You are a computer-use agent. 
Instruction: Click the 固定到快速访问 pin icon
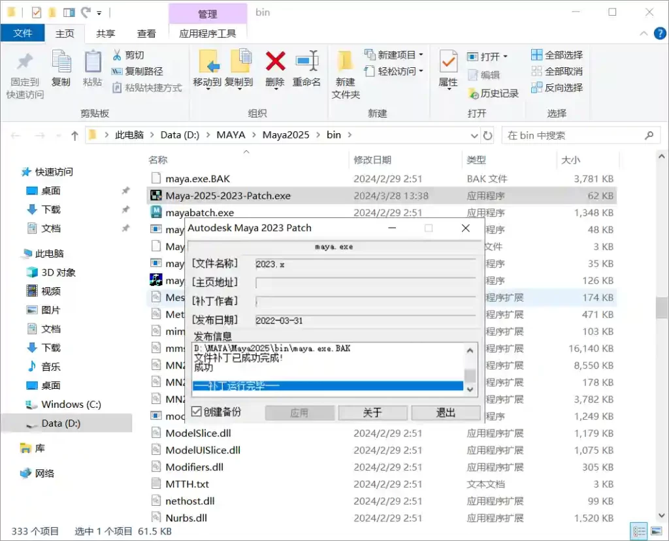[x=25, y=62]
